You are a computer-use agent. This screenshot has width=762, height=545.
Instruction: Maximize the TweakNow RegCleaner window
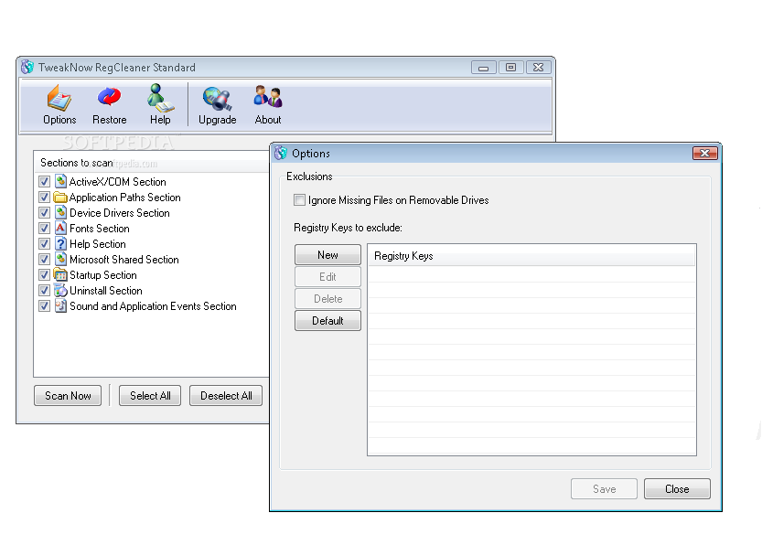(x=510, y=68)
